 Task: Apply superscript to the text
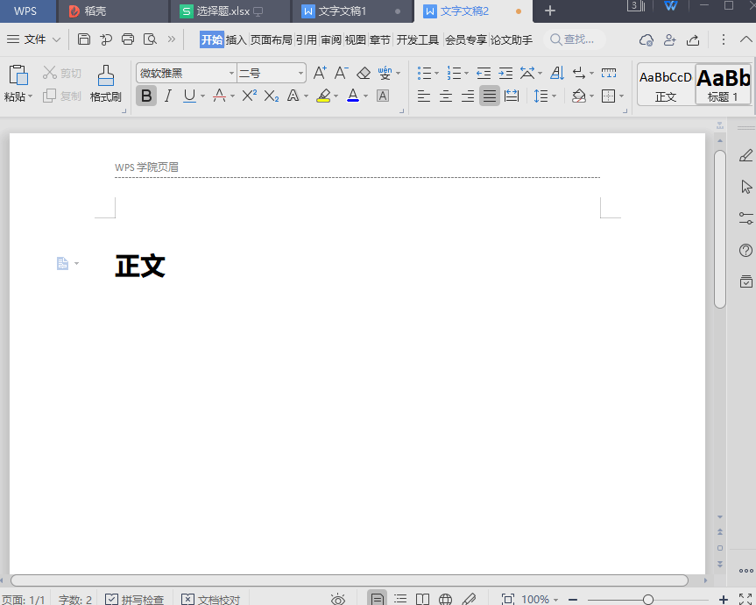pyautogui.click(x=250, y=96)
